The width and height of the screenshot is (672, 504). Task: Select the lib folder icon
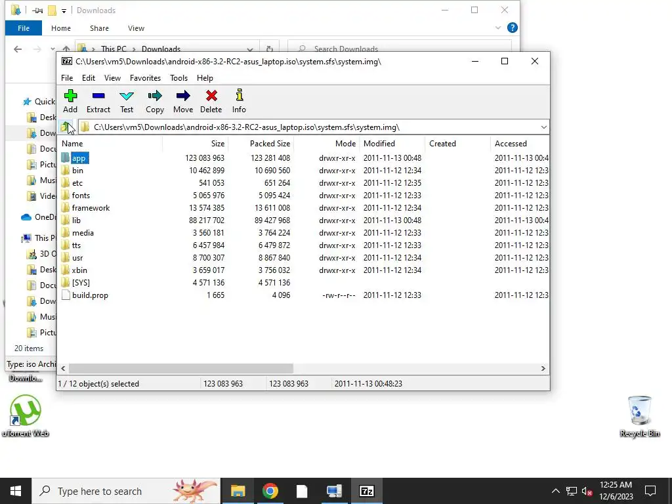point(65,220)
